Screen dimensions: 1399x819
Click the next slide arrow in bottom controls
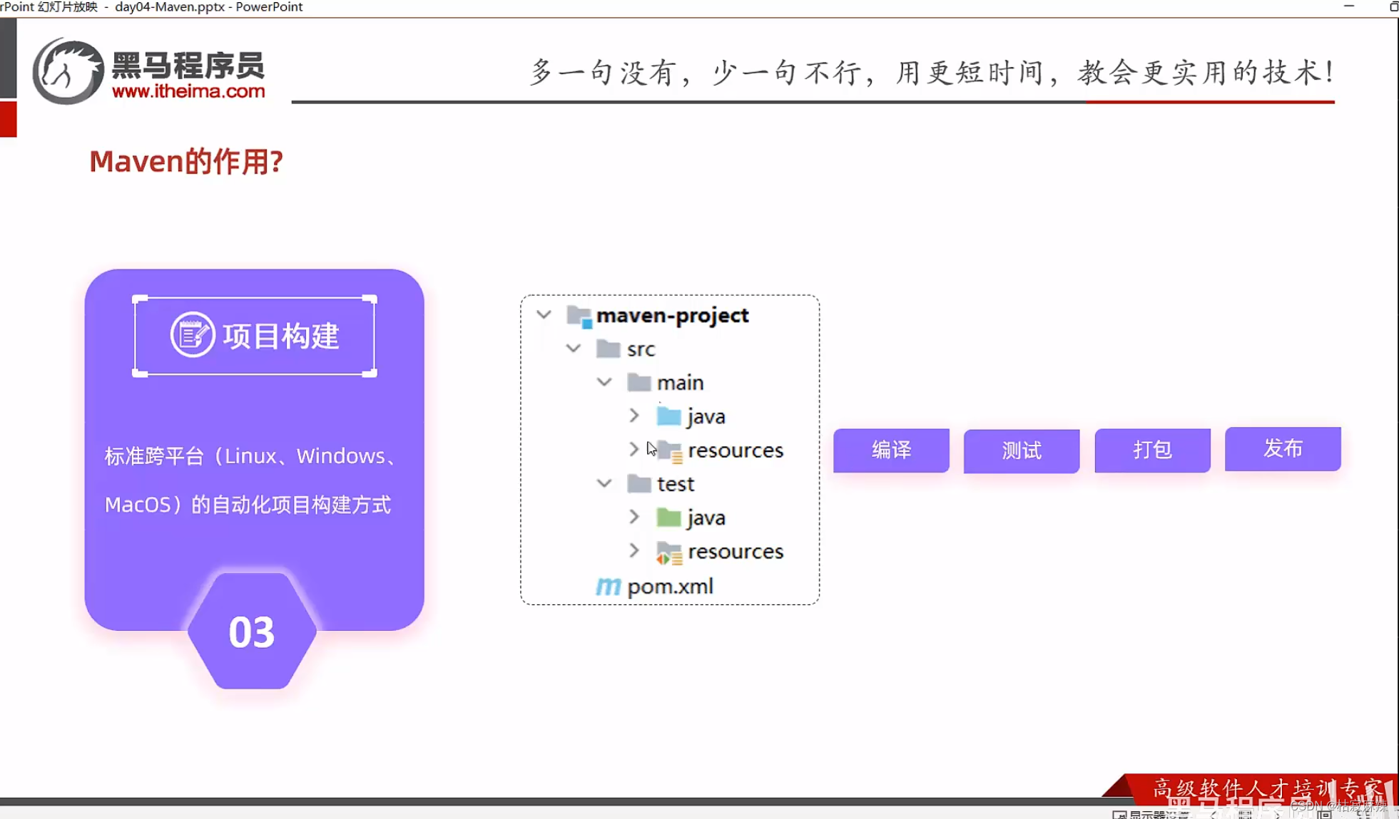tap(1278, 815)
